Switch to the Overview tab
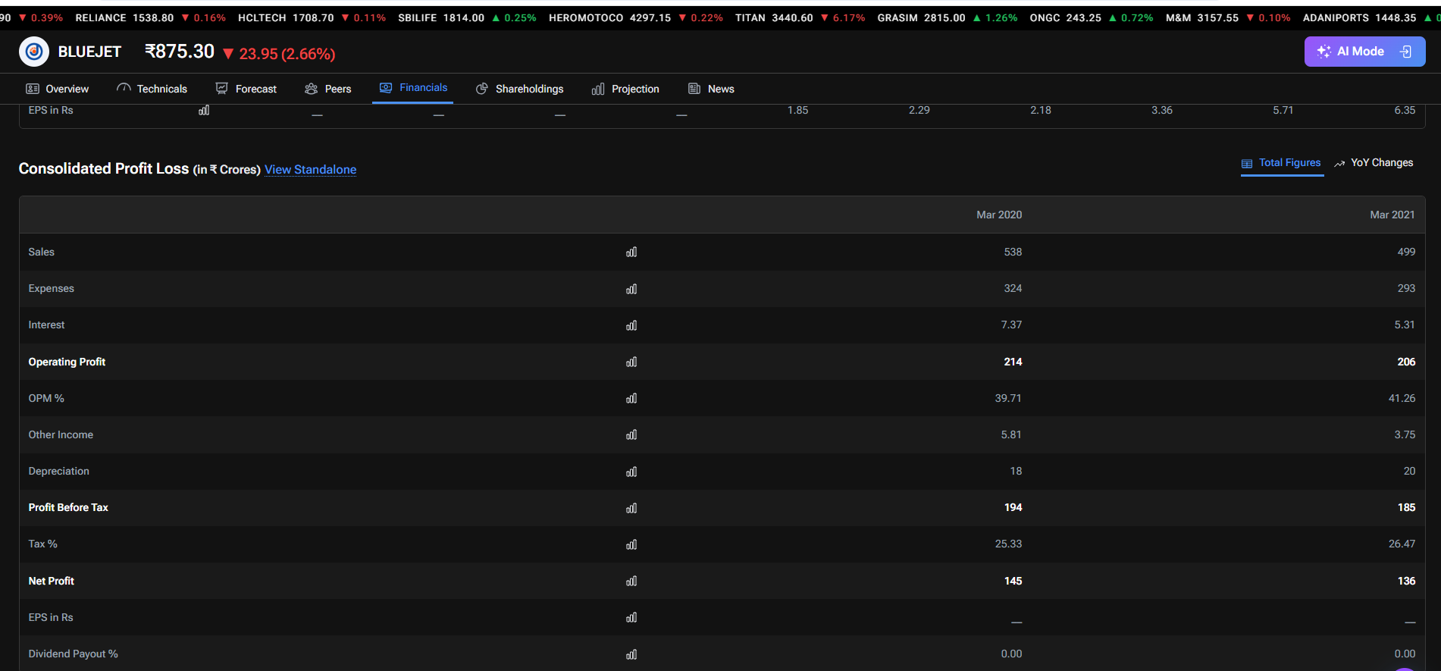The width and height of the screenshot is (1441, 671). (58, 89)
